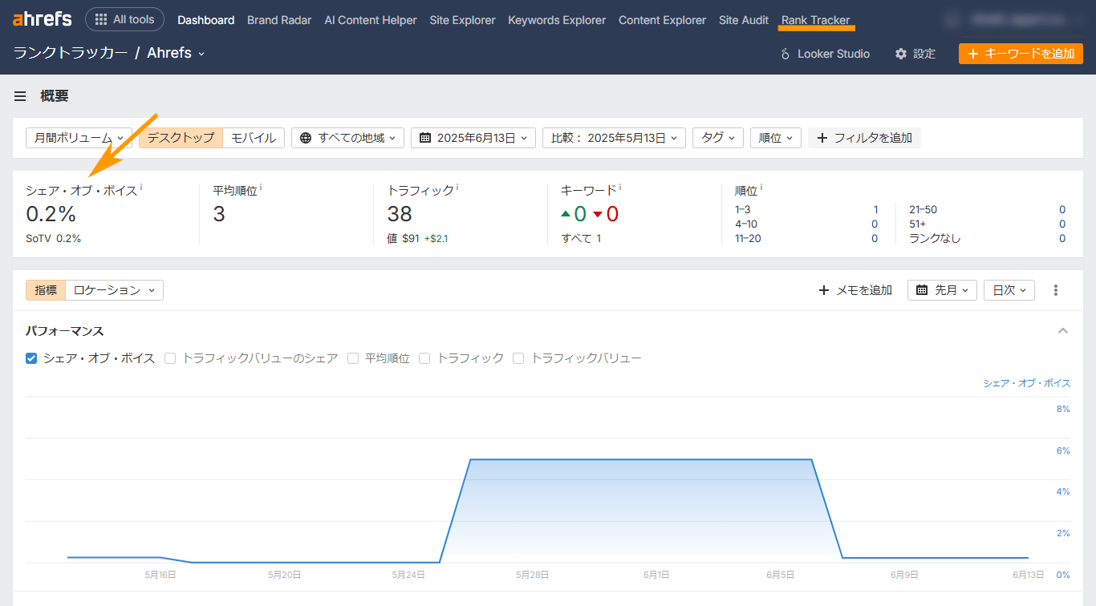Viewport: 1096px width, 606px height.
Task: Collapse the パフォーマンス section chevron
Action: coord(1063,330)
